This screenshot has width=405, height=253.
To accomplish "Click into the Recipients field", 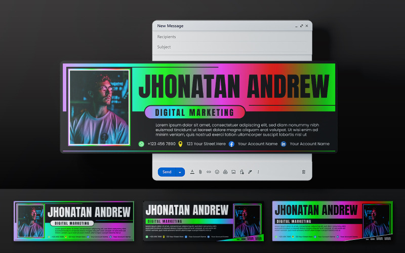I will 232,36.
